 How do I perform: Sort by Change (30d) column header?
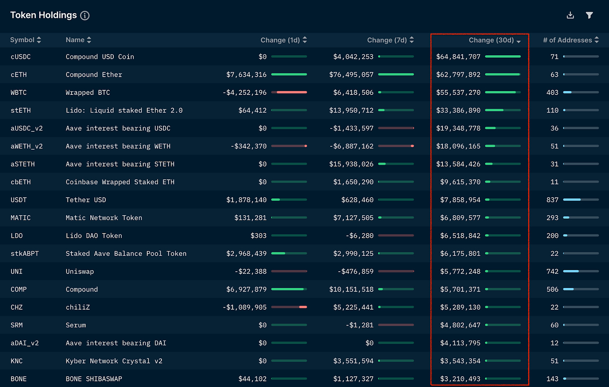pos(494,40)
